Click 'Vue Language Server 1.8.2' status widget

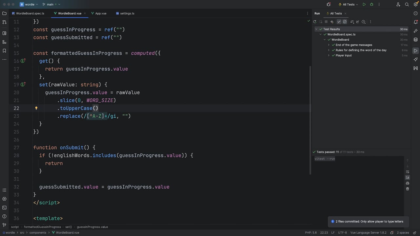tap(368, 233)
